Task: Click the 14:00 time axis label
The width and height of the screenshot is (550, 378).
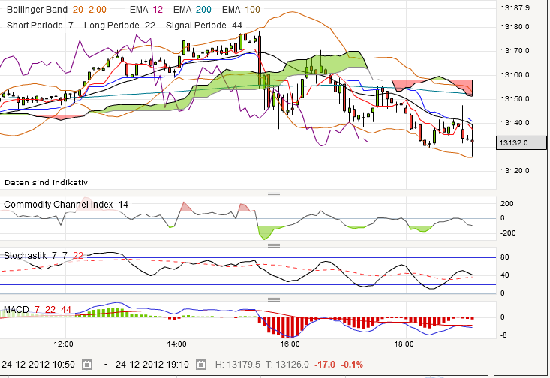Action: pos(176,344)
